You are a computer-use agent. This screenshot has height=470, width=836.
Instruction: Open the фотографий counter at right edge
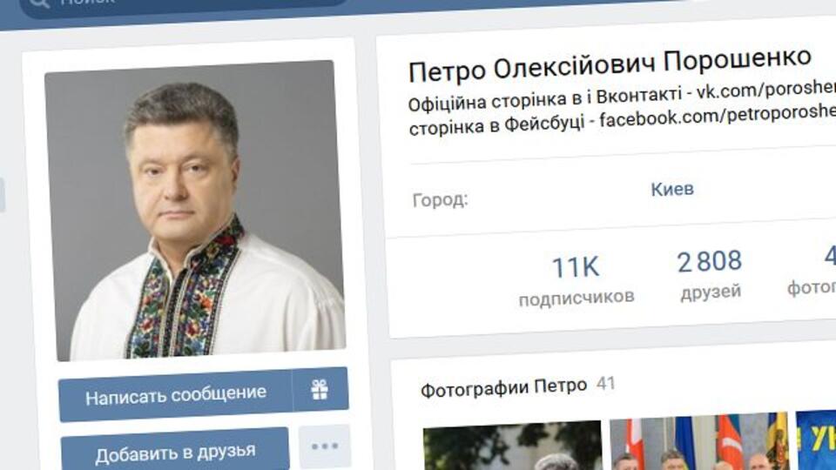(x=812, y=271)
